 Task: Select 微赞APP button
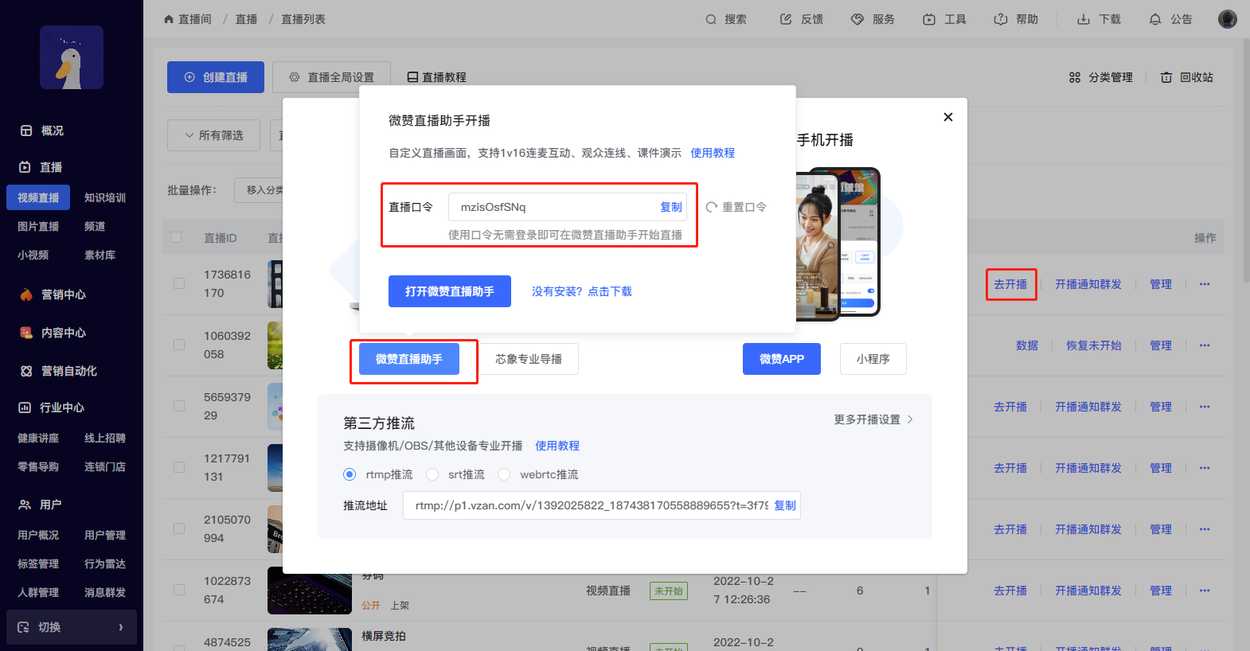(782, 359)
